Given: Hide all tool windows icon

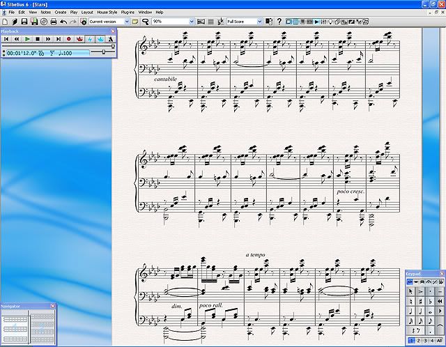Looking at the screenshot, I should click(x=366, y=22).
